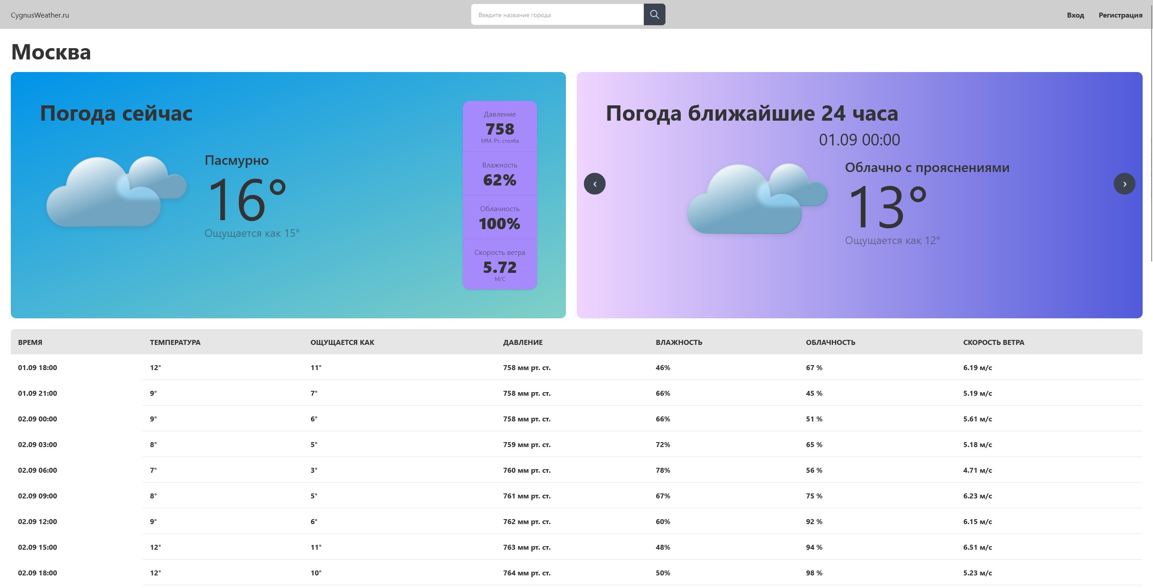Click the CygnusWeather.ru site logo
1153x588 pixels.
tap(40, 15)
